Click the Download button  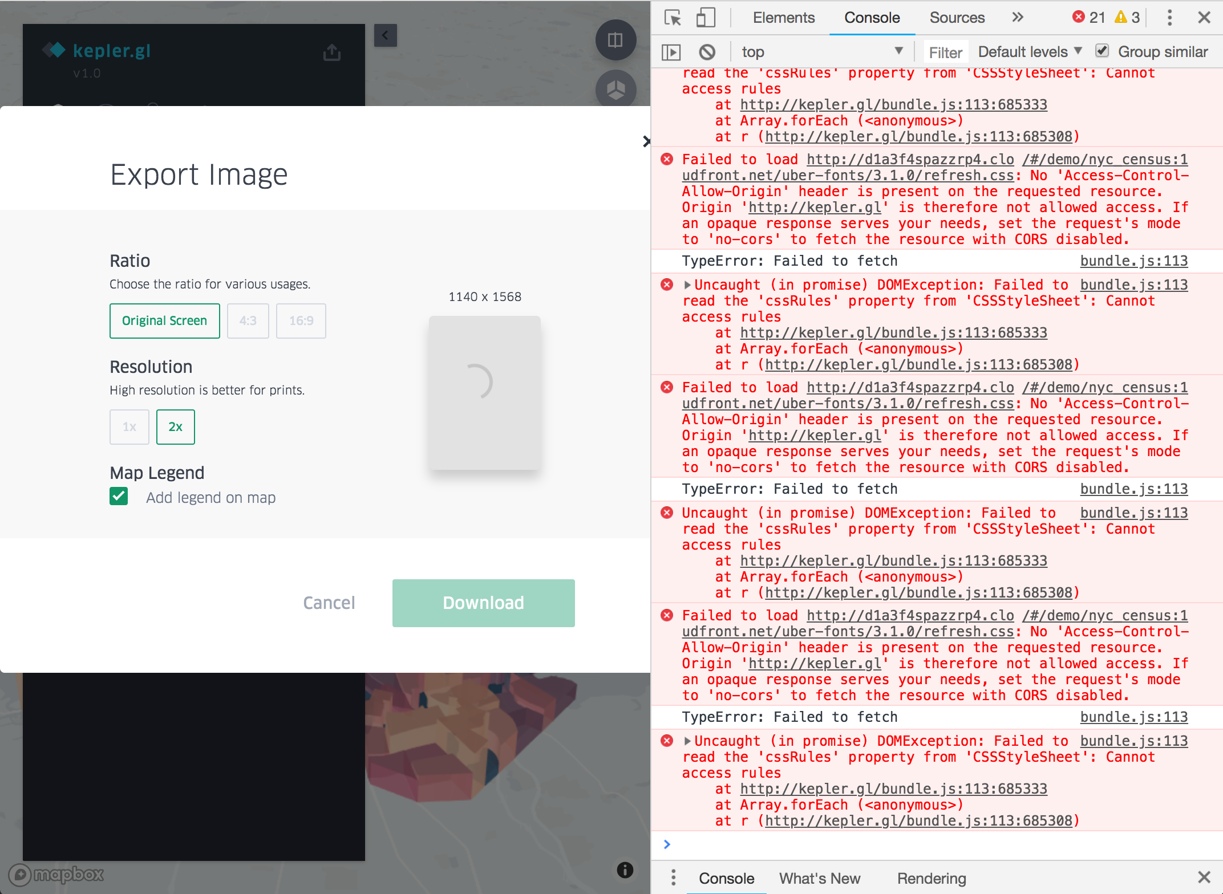tap(483, 603)
